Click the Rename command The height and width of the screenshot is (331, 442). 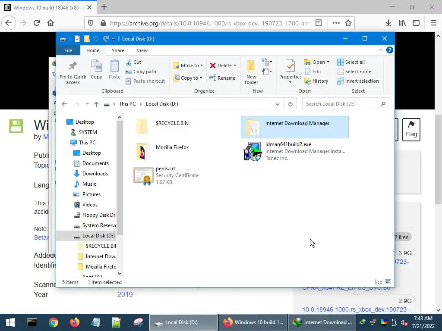[x=222, y=78]
